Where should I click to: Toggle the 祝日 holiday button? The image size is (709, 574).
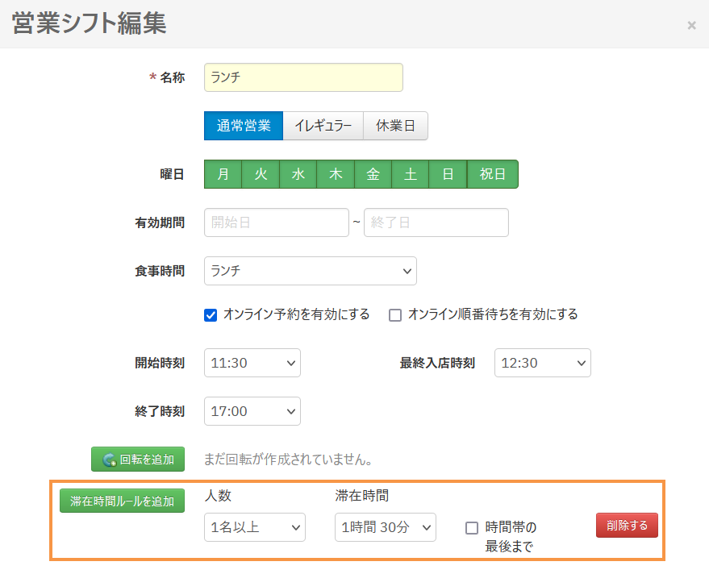[x=492, y=174]
